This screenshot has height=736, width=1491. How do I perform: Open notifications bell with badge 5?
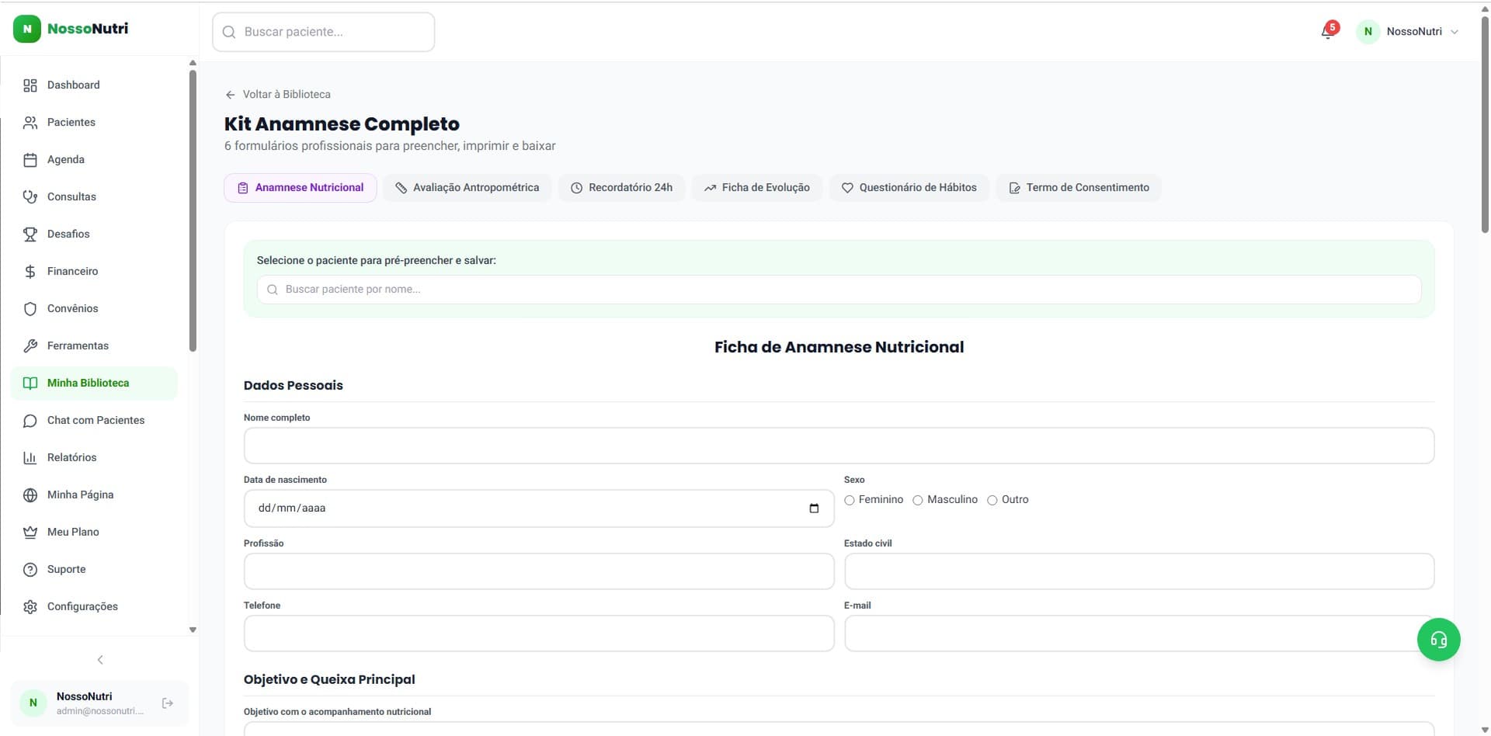point(1328,31)
